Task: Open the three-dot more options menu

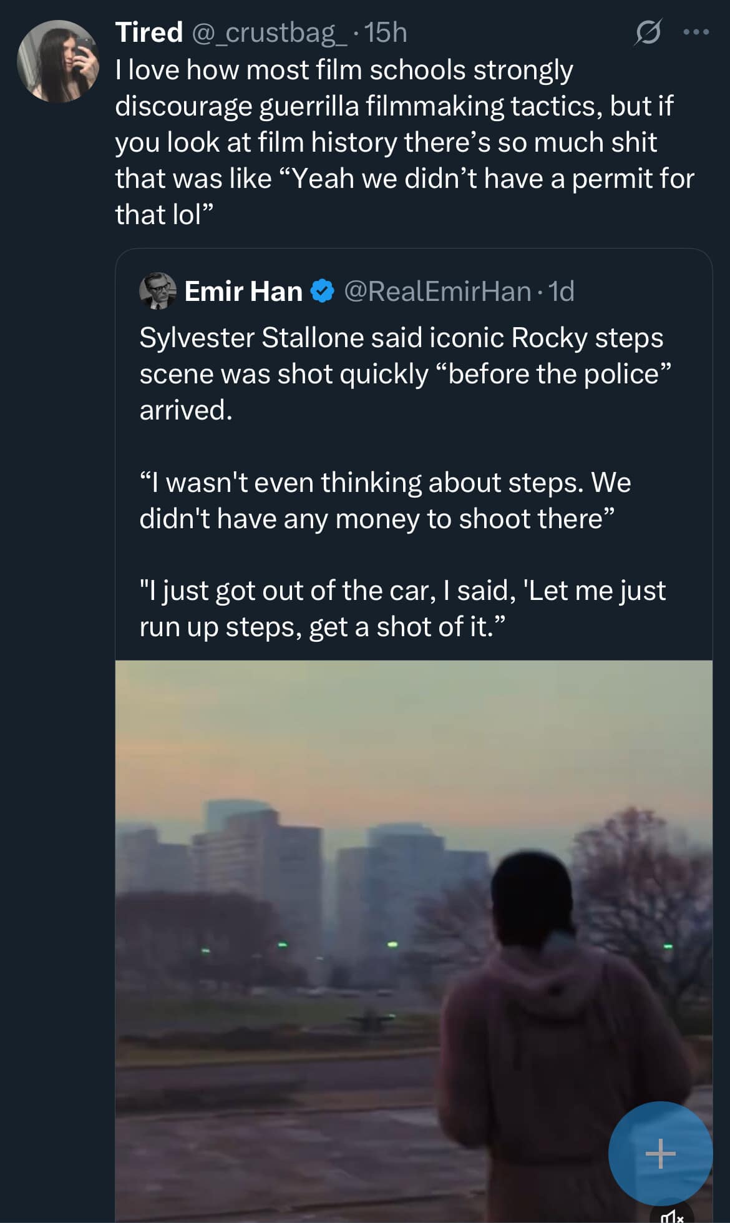Action: 696,32
